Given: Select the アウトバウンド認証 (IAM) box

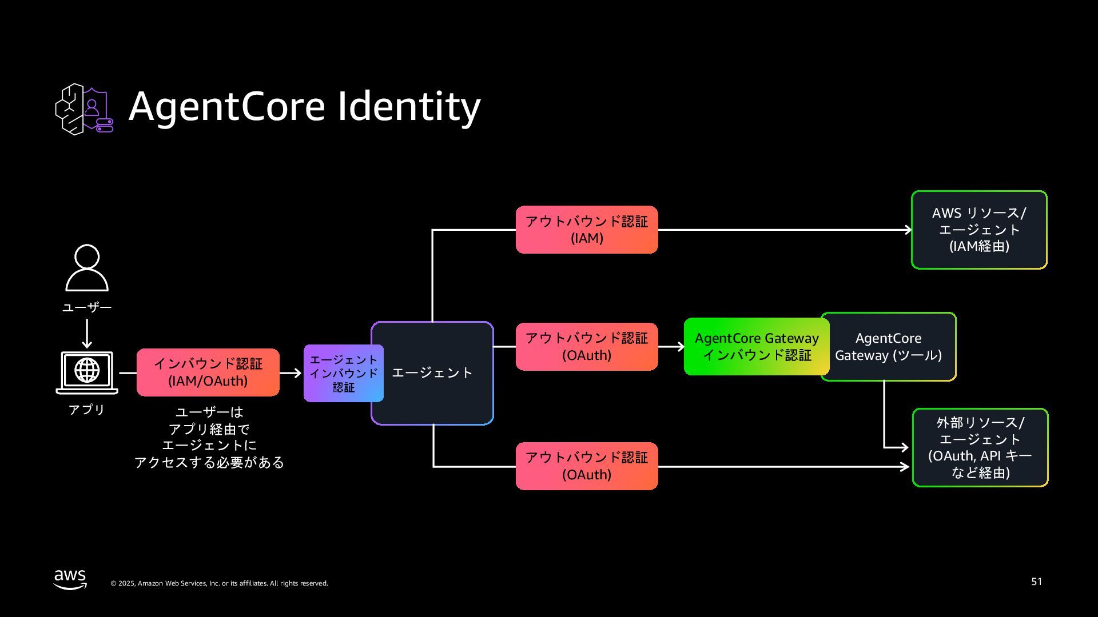Looking at the screenshot, I should click(x=587, y=230).
